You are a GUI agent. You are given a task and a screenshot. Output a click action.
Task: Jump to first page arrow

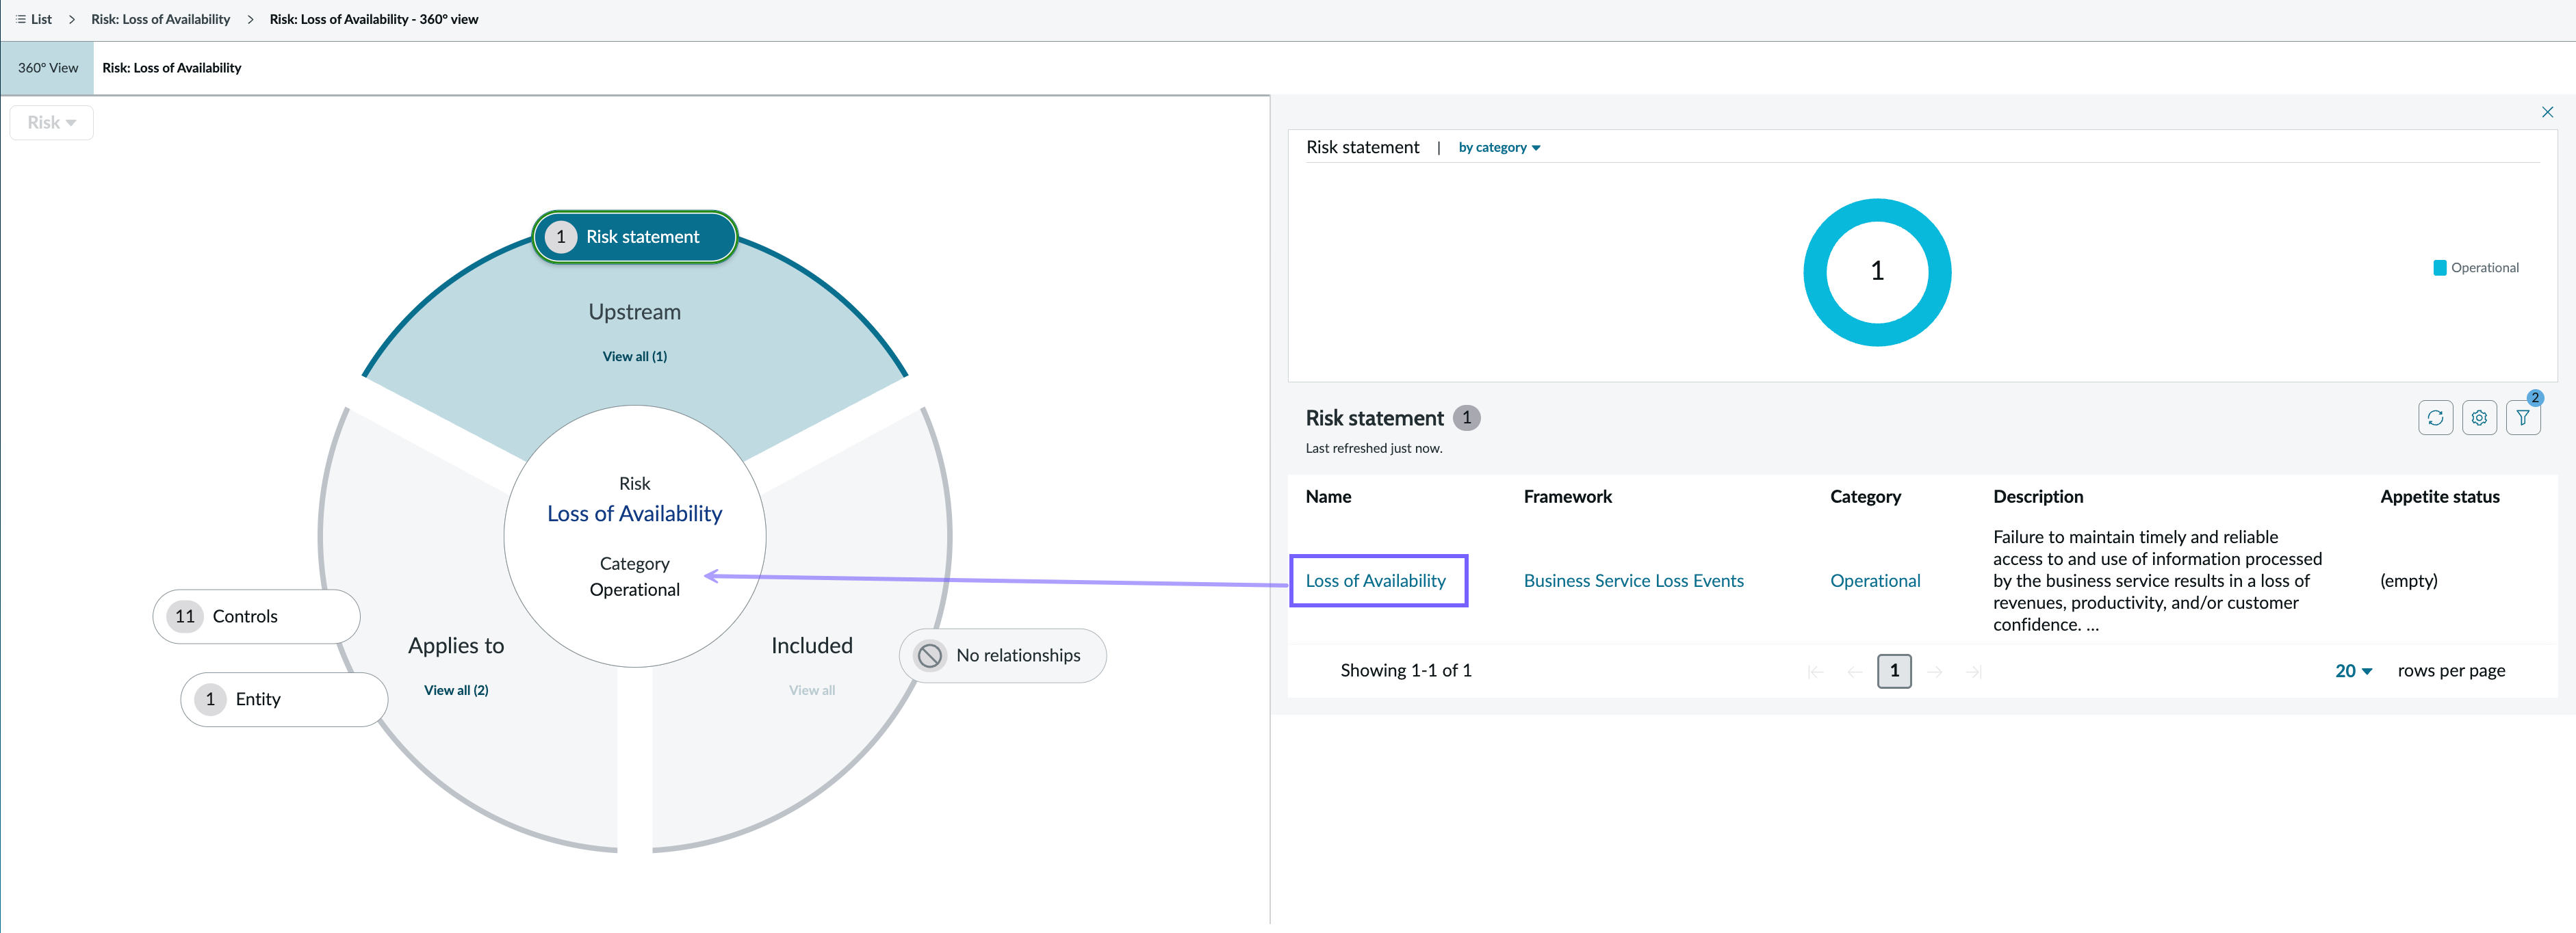coord(1816,672)
